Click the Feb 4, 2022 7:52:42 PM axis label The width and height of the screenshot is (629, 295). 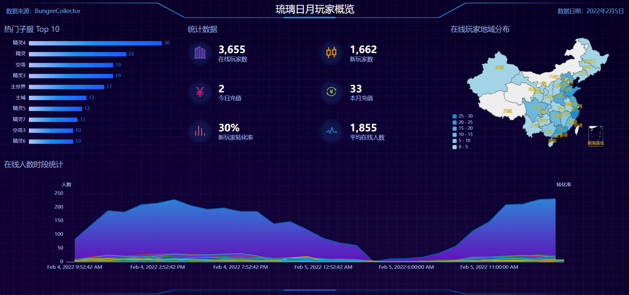241,267
